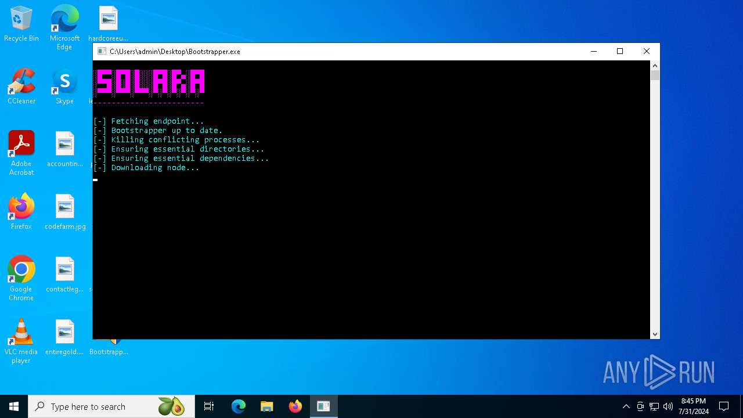Open the Action Center notifications
The height and width of the screenshot is (418, 743).
pyautogui.click(x=724, y=406)
